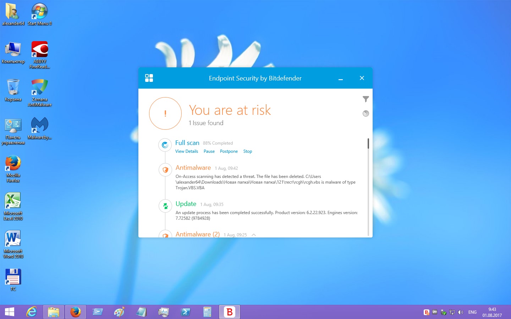Viewport: 511px width, 319px height.
Task: Select the alexander64 folder on the desktop
Action: click(x=13, y=14)
